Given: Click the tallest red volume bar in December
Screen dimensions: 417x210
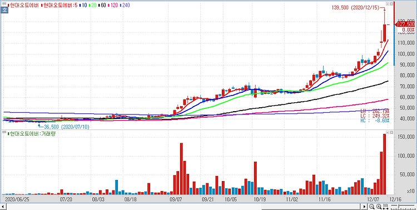Looking at the screenshot, I should [x=384, y=164].
